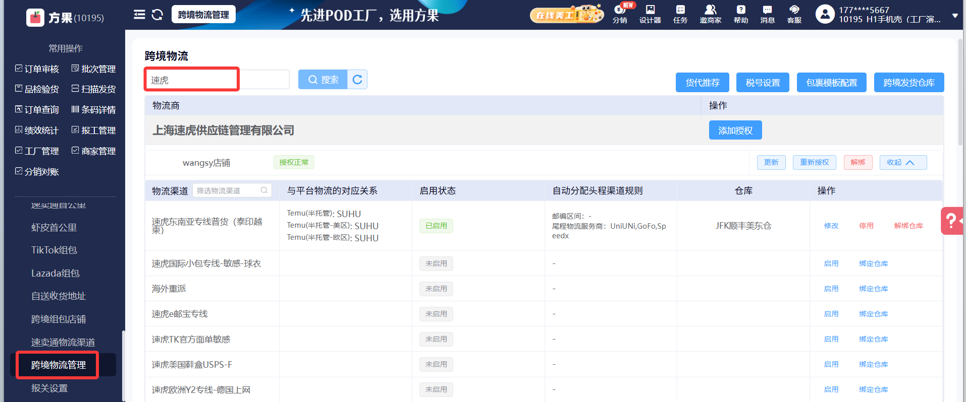Click the JFK顺丰美东仓 warehouse cell
Viewport: 966px width, 402px height.
pos(743,226)
